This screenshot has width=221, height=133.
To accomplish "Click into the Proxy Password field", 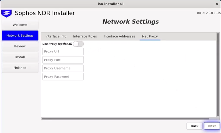I will click(63, 76).
